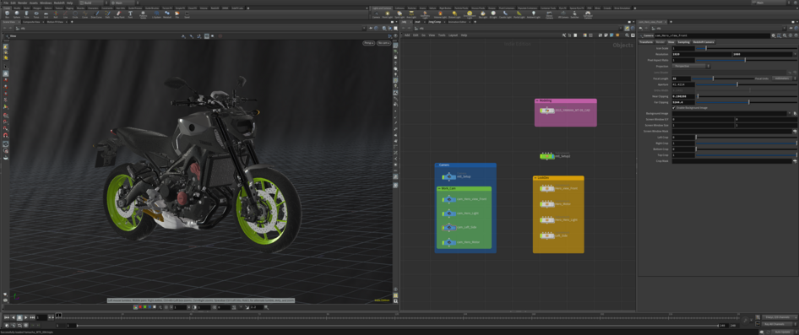The image size is (799, 335).
Task: Toggle Enable Background Image checkbox
Action: point(674,108)
